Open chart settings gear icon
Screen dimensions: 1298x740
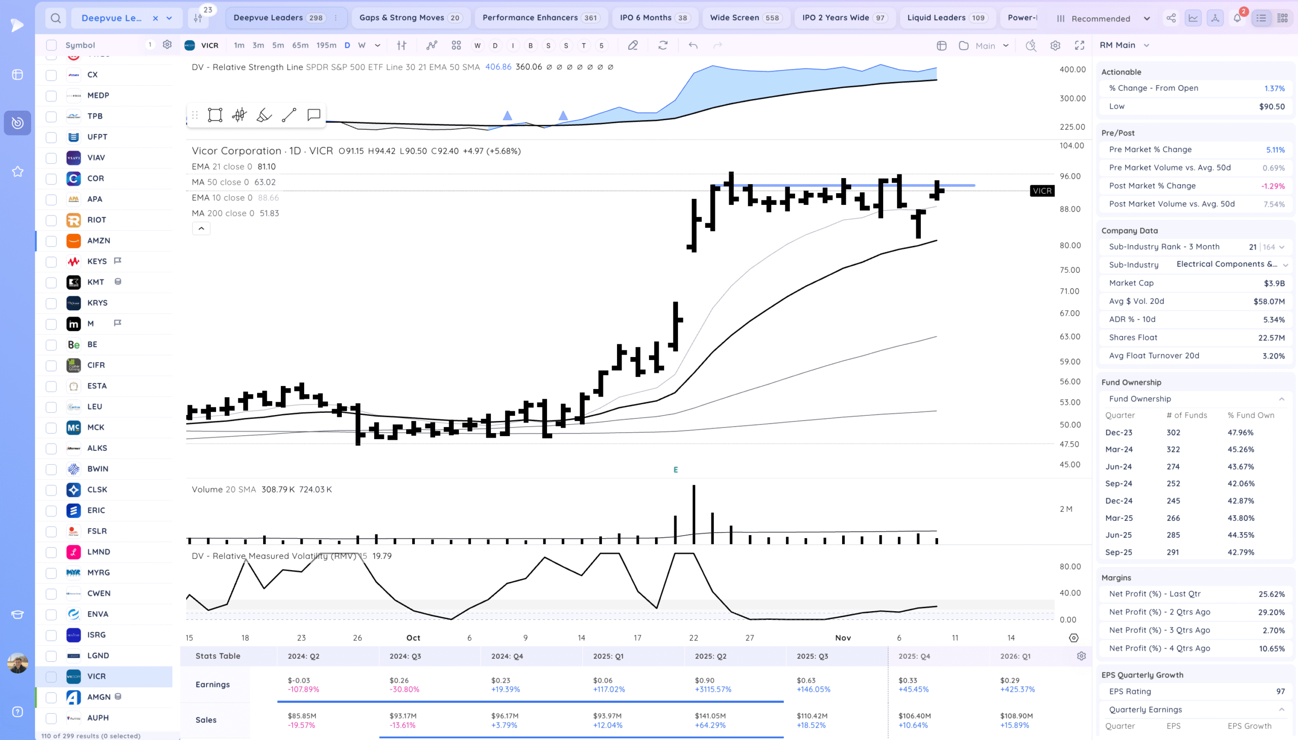point(1055,46)
